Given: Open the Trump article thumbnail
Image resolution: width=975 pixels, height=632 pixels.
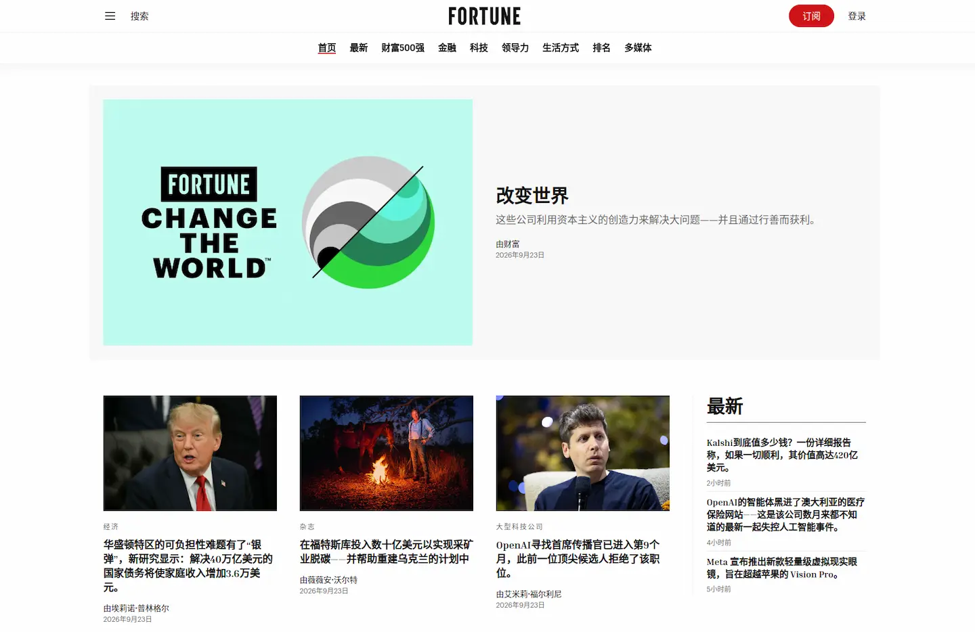Looking at the screenshot, I should tap(190, 453).
